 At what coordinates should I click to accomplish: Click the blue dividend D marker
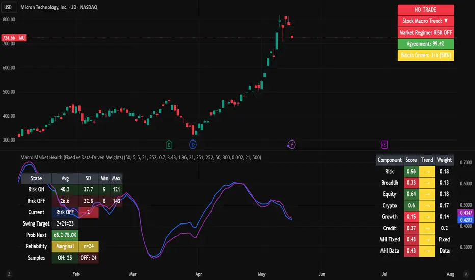[x=193, y=145]
